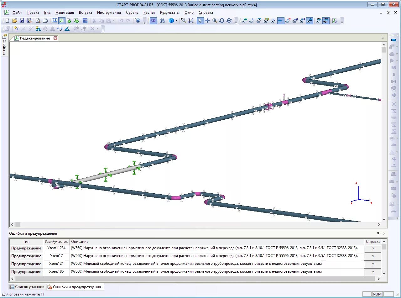Click the binoculars Find icon
Viewport: 401px width, 298px height.
click(162, 21)
